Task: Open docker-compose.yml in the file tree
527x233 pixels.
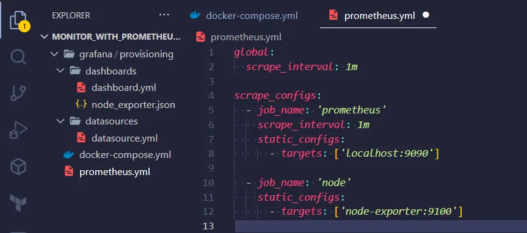Action: coord(125,155)
